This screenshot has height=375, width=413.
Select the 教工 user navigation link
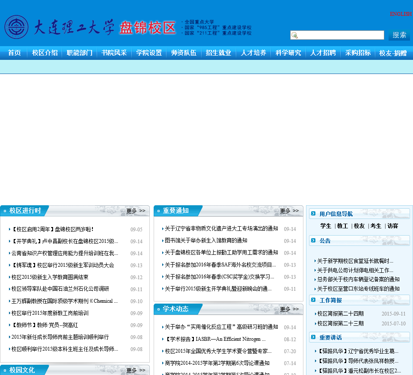pyautogui.click(x=342, y=226)
